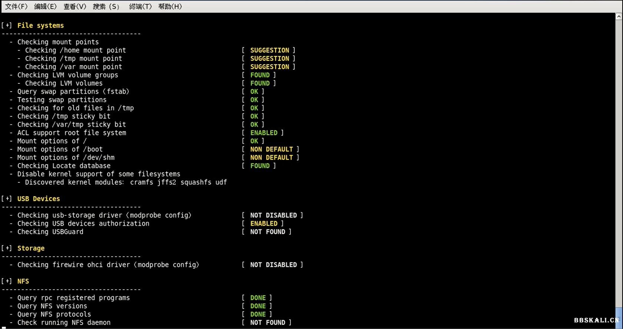The width and height of the screenshot is (623, 329).
Task: Click the DONE status for Query NFS versions
Action: (x=258, y=306)
